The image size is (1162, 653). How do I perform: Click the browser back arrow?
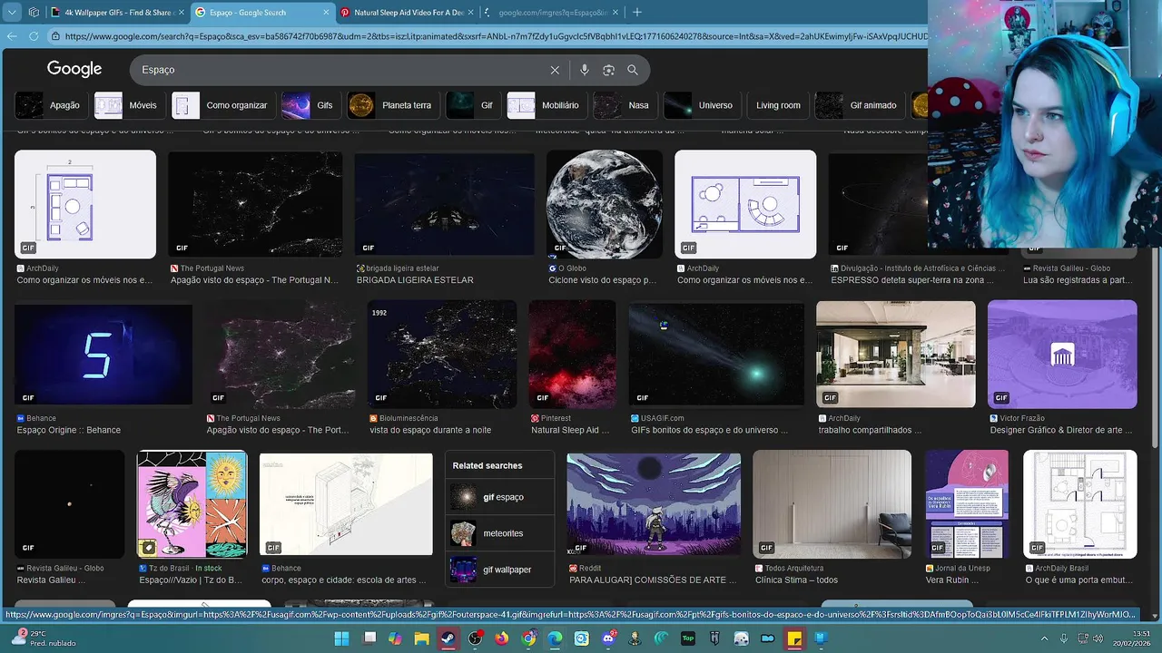12,36
